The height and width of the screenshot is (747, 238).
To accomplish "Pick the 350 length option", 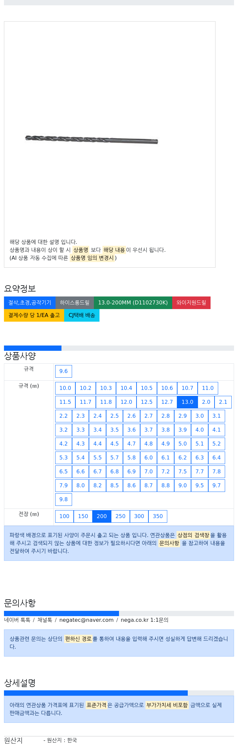I will (x=158, y=516).
